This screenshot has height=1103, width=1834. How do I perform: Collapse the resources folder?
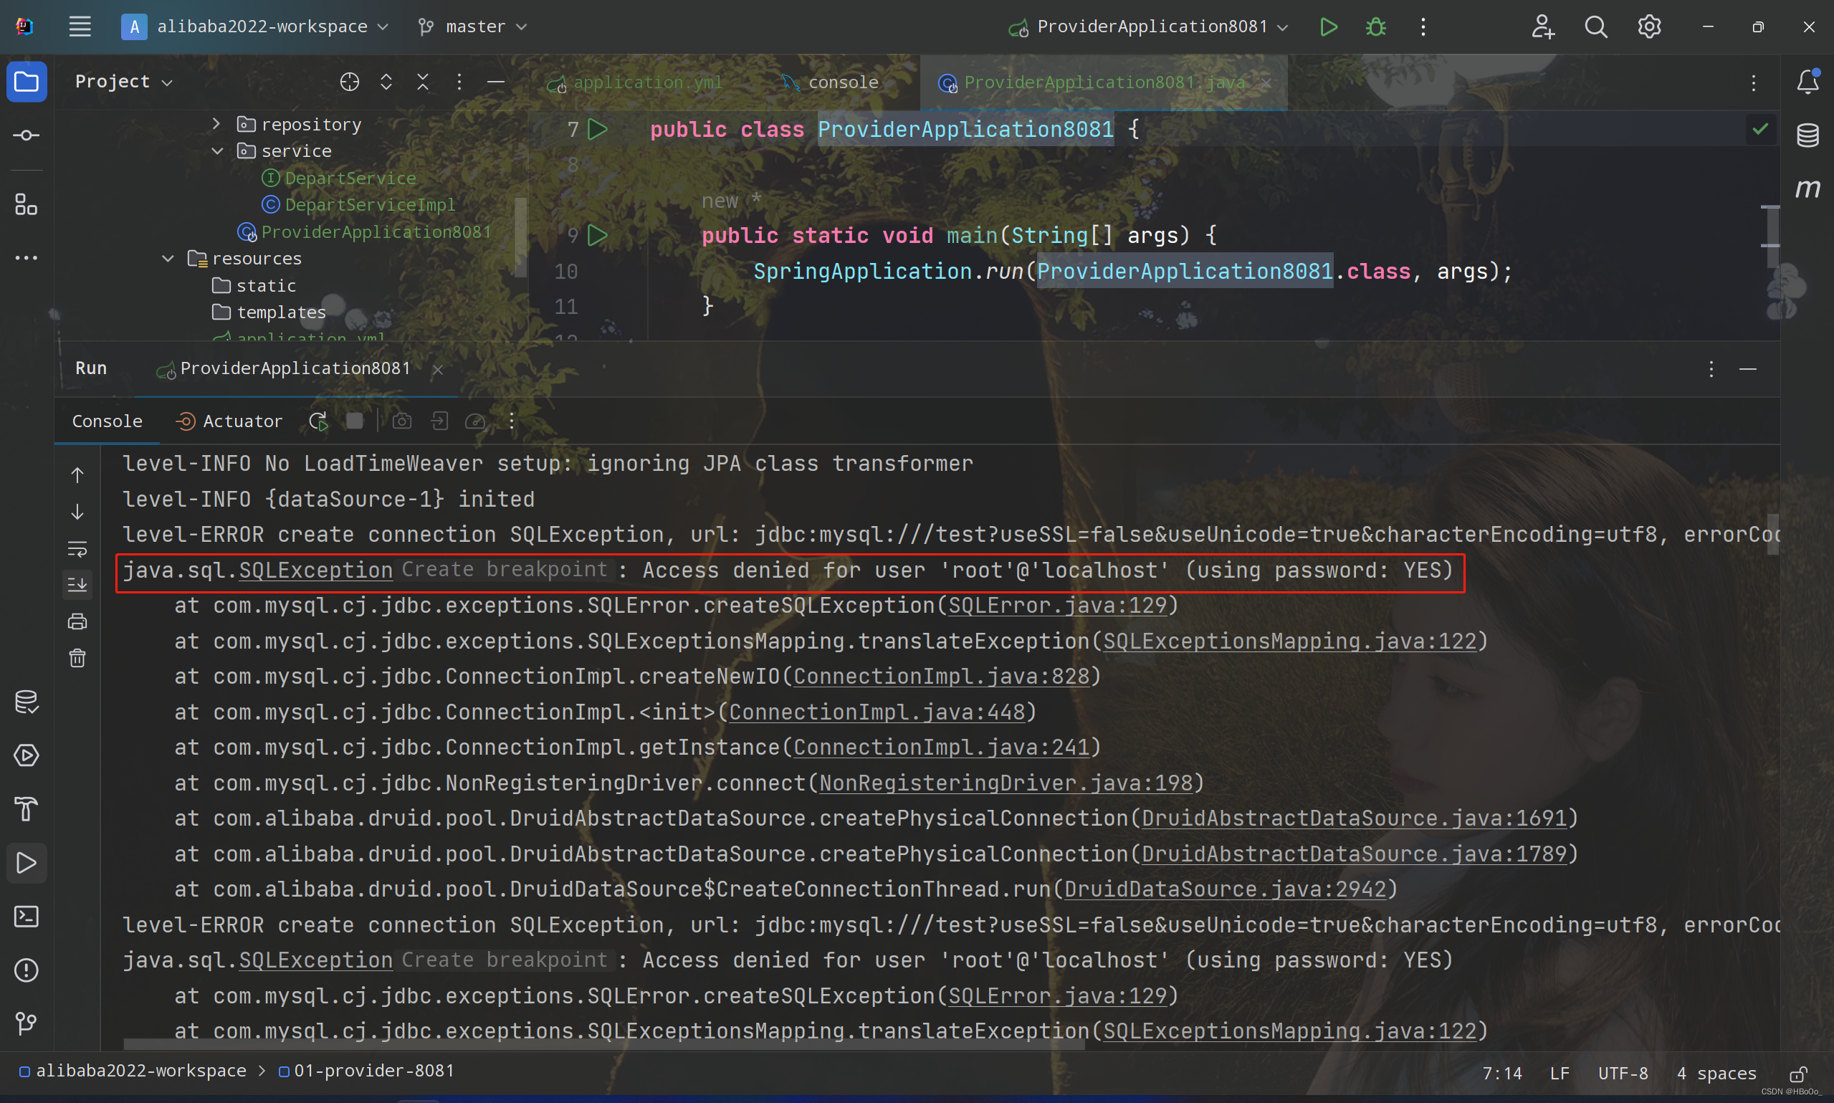tap(168, 259)
